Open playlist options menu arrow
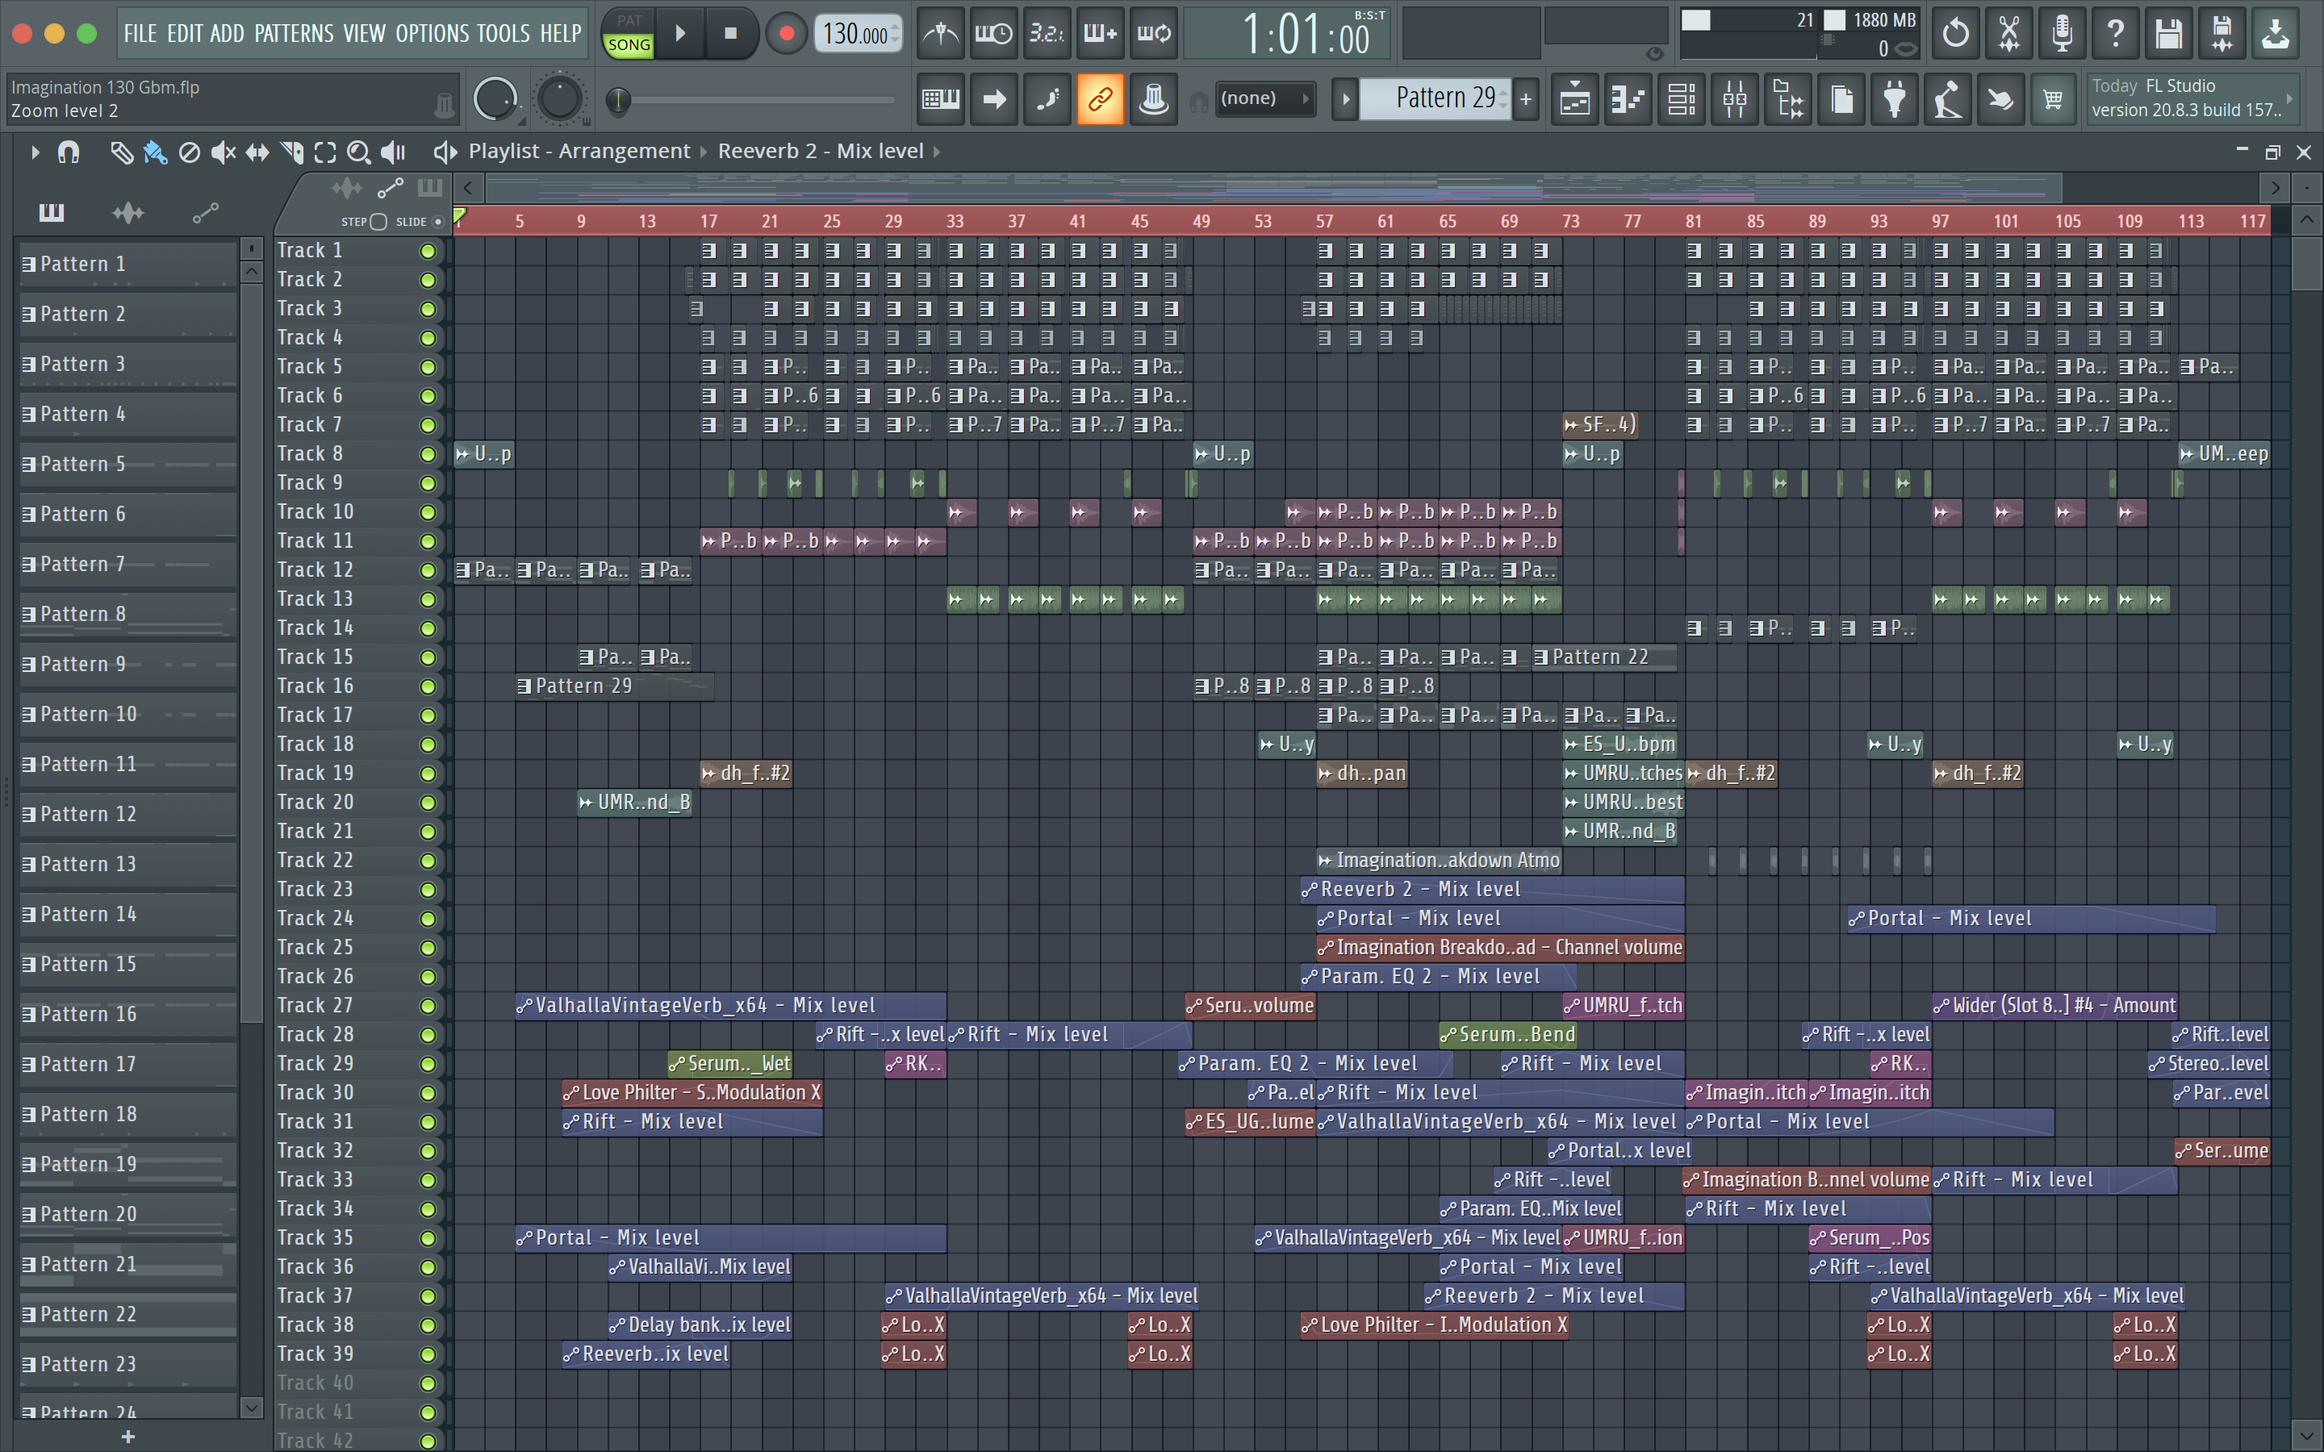This screenshot has width=2324, height=1452. pyautogui.click(x=35, y=152)
